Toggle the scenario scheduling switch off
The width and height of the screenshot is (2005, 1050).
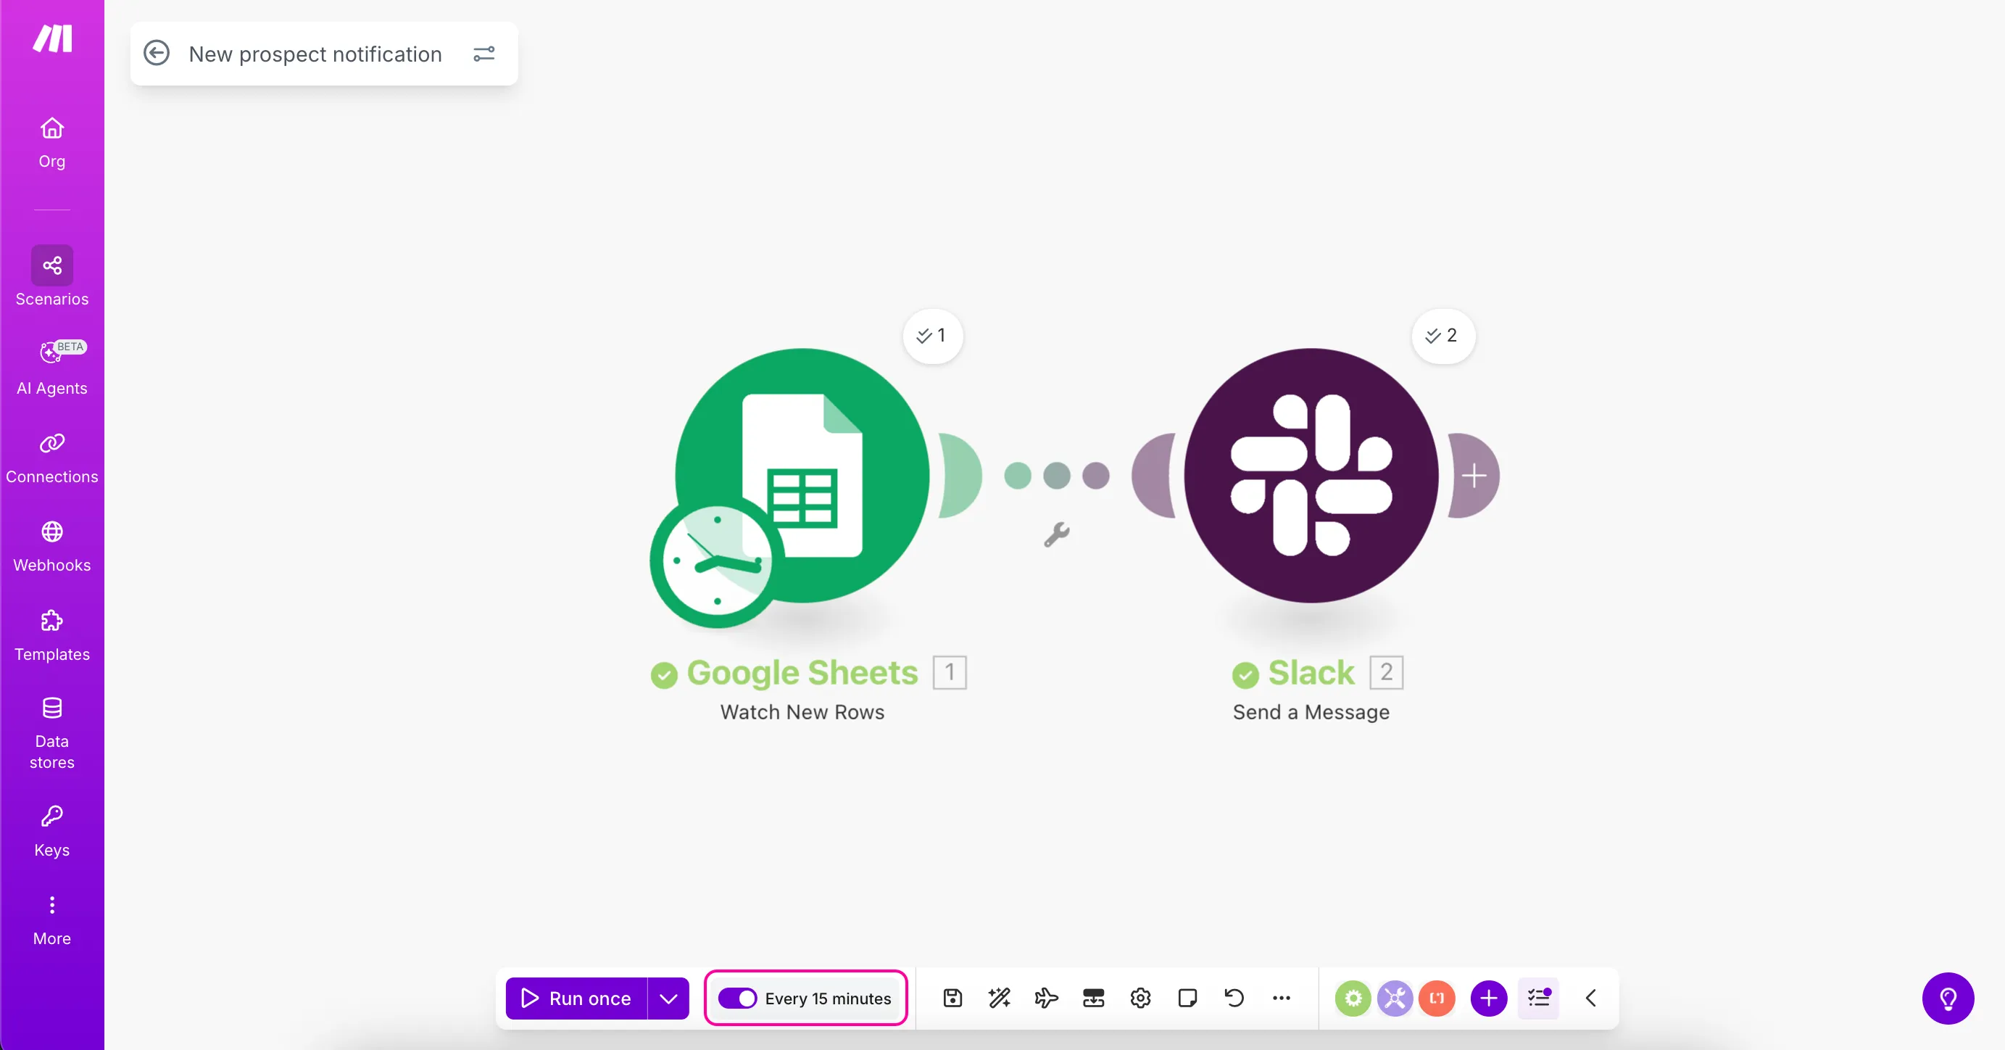tap(737, 998)
